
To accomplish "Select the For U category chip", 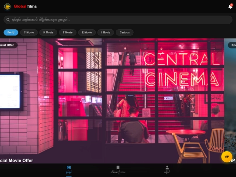I will coord(11,32).
